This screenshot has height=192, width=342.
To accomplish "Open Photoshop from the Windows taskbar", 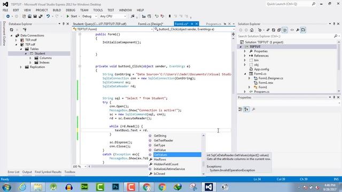I will (x=115, y=187).
